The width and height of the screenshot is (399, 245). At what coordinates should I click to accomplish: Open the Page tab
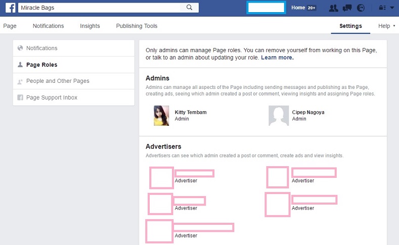pos(10,26)
